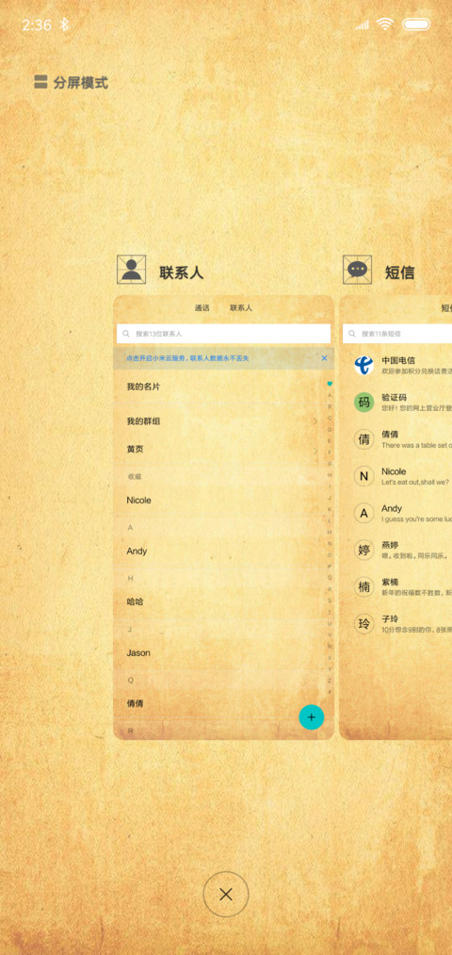Select the 短信 app title
Screen dimensions: 452x955
coord(399,272)
